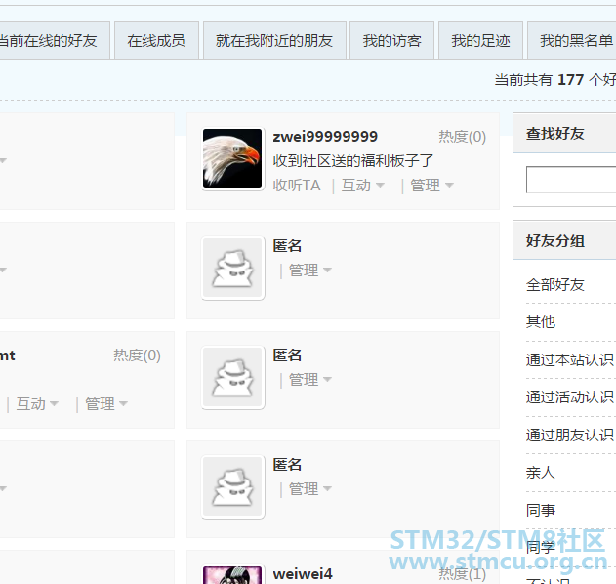Read the status 收到社区送的福利板子了
This screenshot has height=584, width=616.
[x=353, y=161]
